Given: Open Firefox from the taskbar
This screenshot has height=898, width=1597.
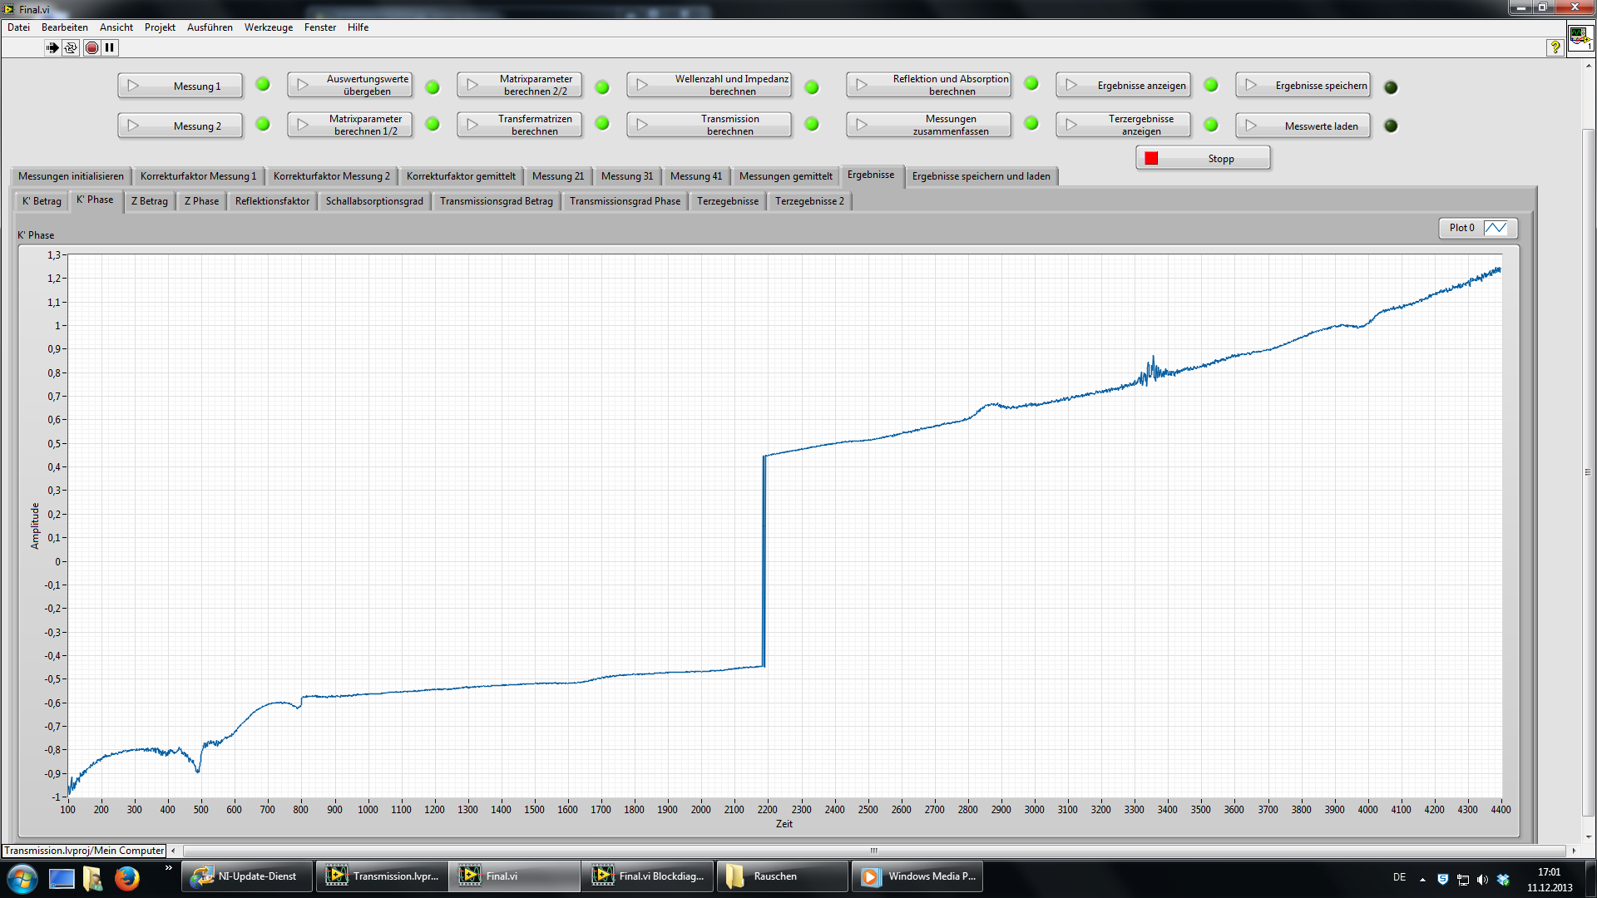Looking at the screenshot, I should 126,877.
